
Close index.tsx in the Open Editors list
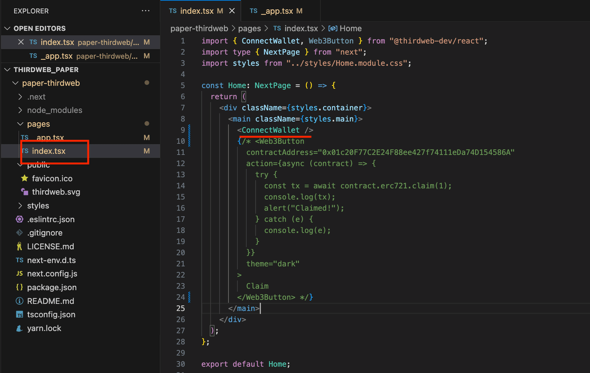(x=21, y=42)
